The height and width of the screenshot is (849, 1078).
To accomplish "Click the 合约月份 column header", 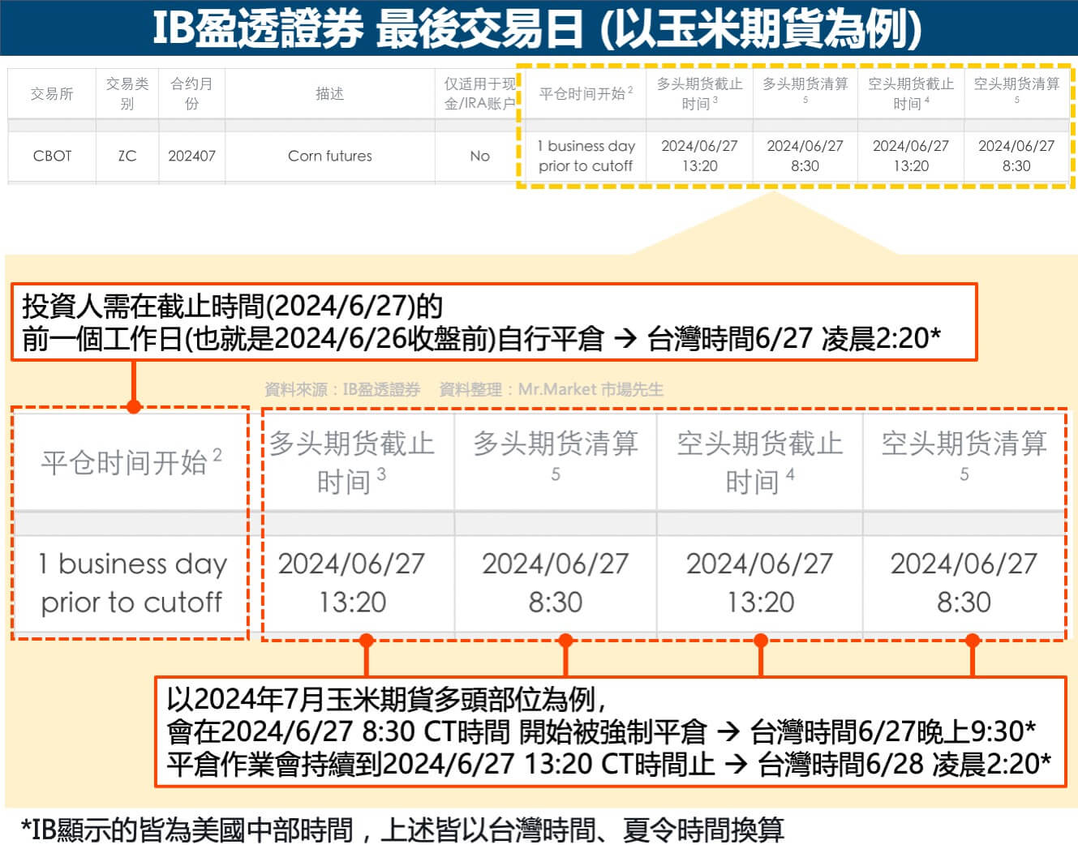I will tap(191, 94).
